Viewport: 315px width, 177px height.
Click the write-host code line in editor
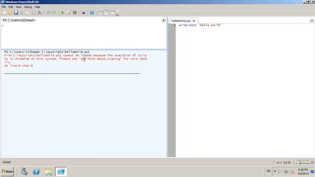(200, 25)
